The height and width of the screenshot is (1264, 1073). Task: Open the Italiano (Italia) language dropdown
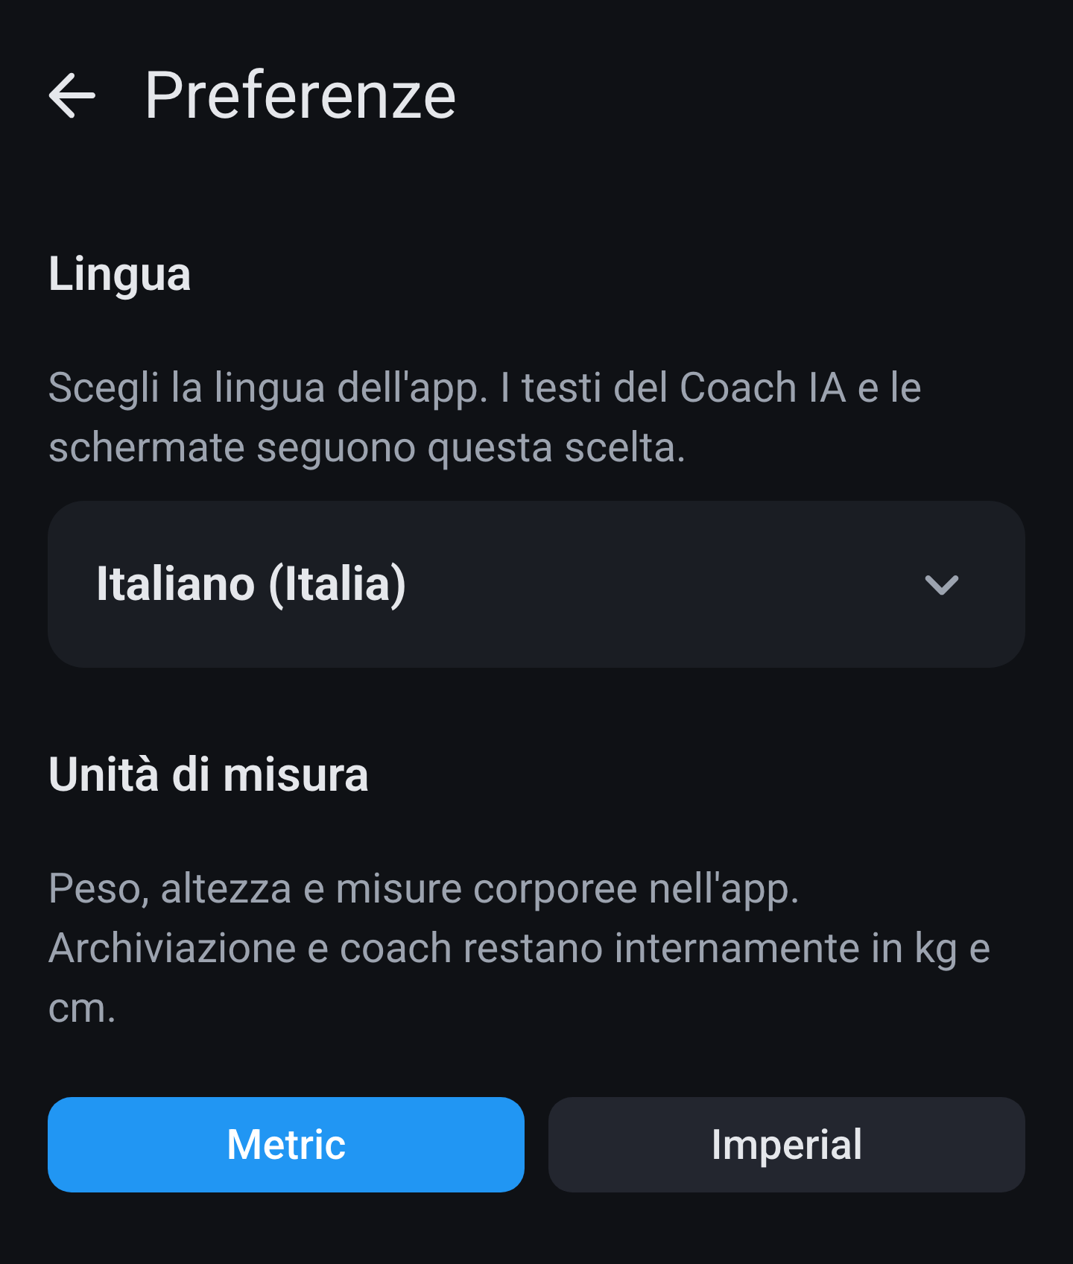pos(536,584)
